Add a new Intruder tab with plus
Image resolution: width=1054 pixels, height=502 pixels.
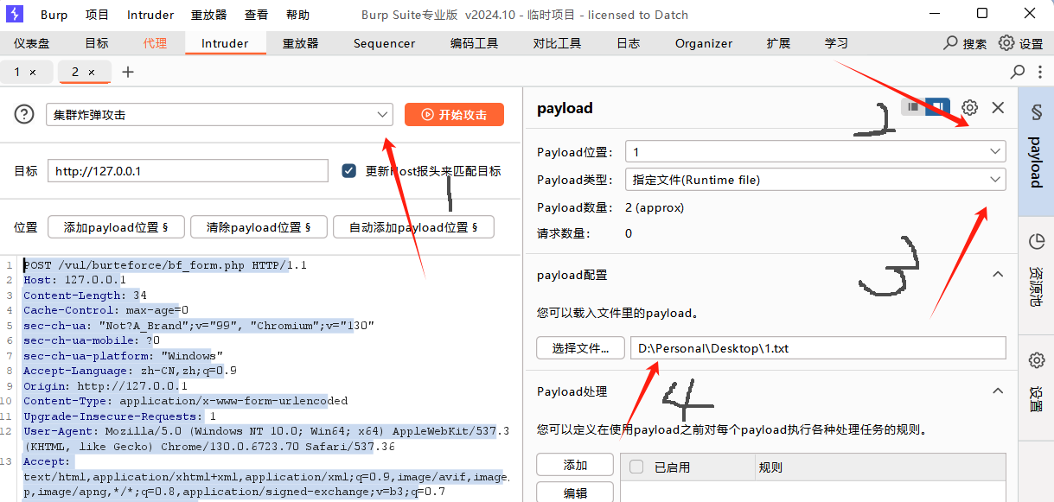coord(128,72)
